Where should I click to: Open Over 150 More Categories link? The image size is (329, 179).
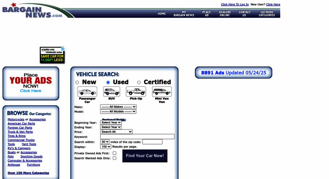tap(28, 173)
